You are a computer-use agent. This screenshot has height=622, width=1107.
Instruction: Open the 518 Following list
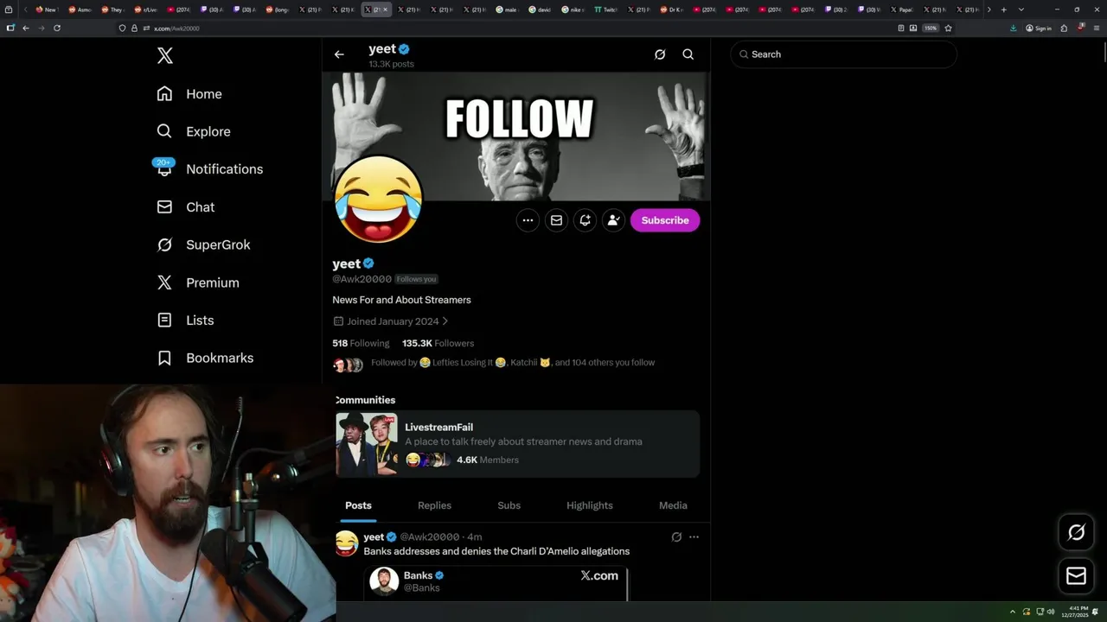click(361, 343)
